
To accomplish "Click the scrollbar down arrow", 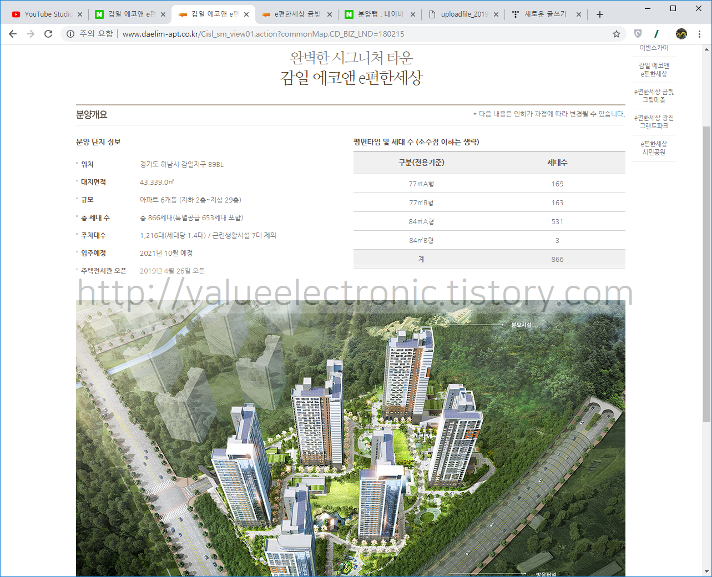I will tap(706, 571).
